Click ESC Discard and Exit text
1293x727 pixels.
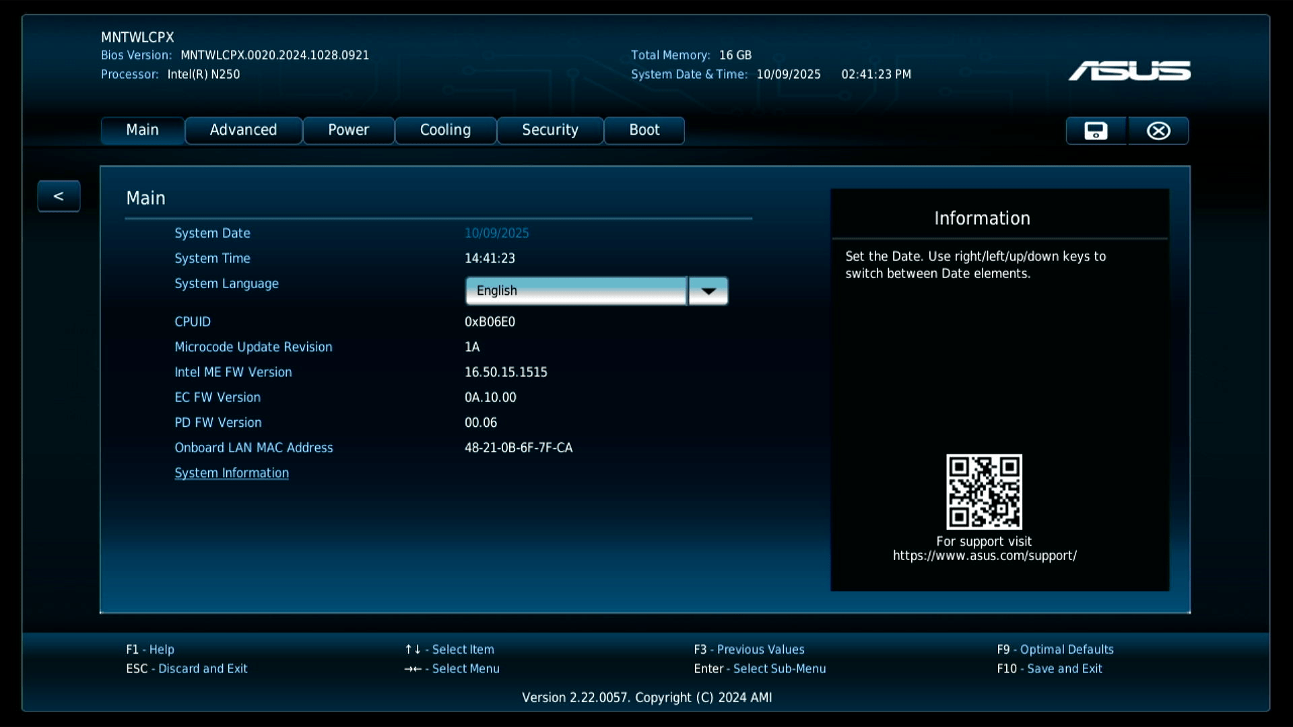[187, 668]
